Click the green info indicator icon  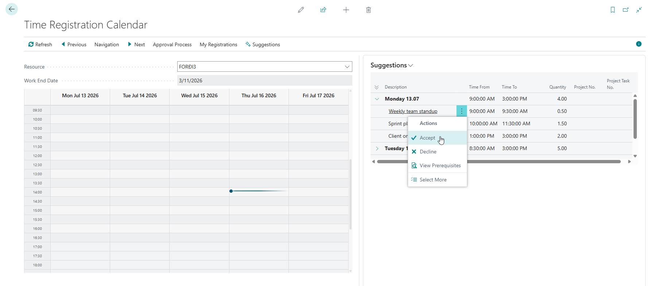639,44
